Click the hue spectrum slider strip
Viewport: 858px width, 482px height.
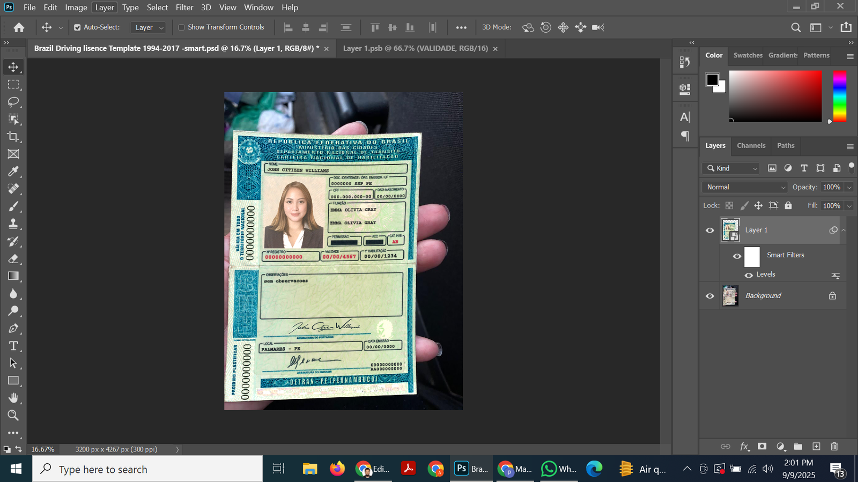[x=839, y=96]
